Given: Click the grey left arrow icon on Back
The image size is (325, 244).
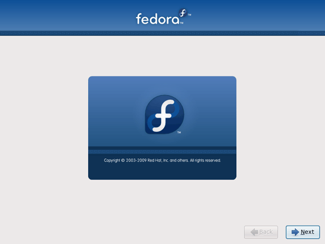Looking at the screenshot, I should pos(254,232).
